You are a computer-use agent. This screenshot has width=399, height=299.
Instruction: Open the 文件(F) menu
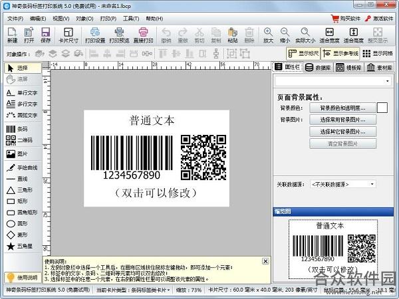[15, 19]
